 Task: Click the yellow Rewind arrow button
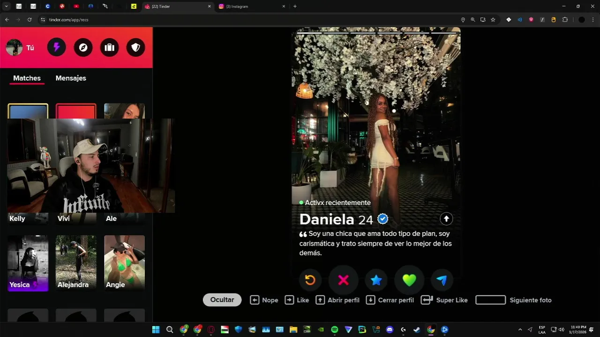pos(310,280)
